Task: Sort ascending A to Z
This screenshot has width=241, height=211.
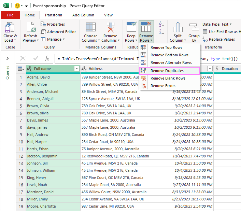Action: point(161,24)
